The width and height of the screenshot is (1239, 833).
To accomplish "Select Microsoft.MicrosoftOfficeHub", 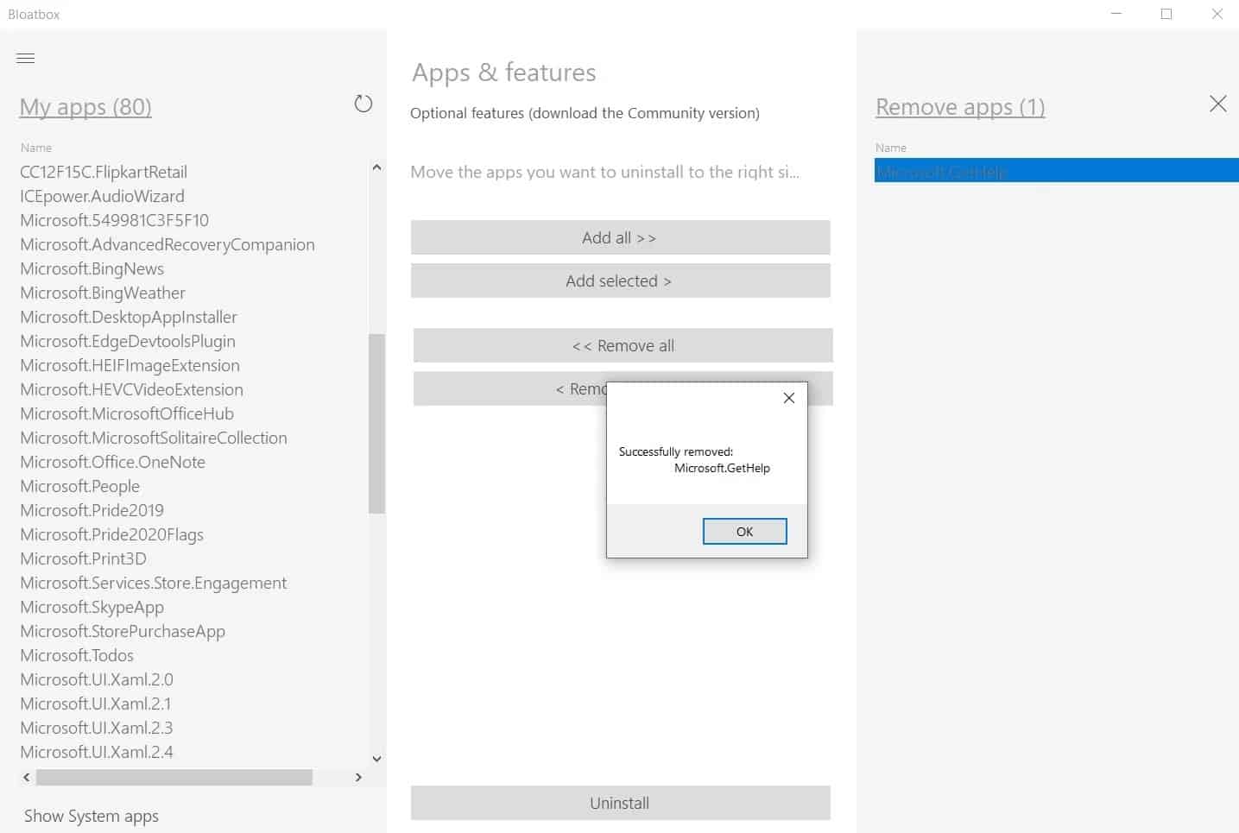I will click(127, 413).
